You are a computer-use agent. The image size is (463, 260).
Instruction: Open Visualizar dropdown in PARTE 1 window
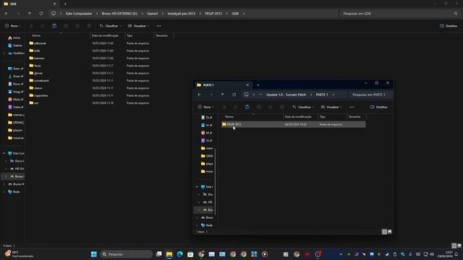pyautogui.click(x=331, y=107)
